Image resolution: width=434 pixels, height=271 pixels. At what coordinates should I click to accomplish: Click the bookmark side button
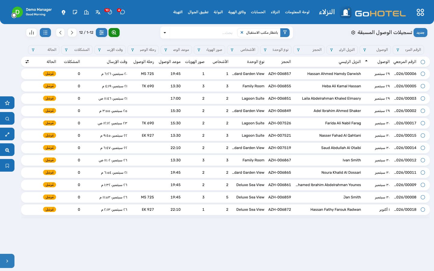(7, 166)
